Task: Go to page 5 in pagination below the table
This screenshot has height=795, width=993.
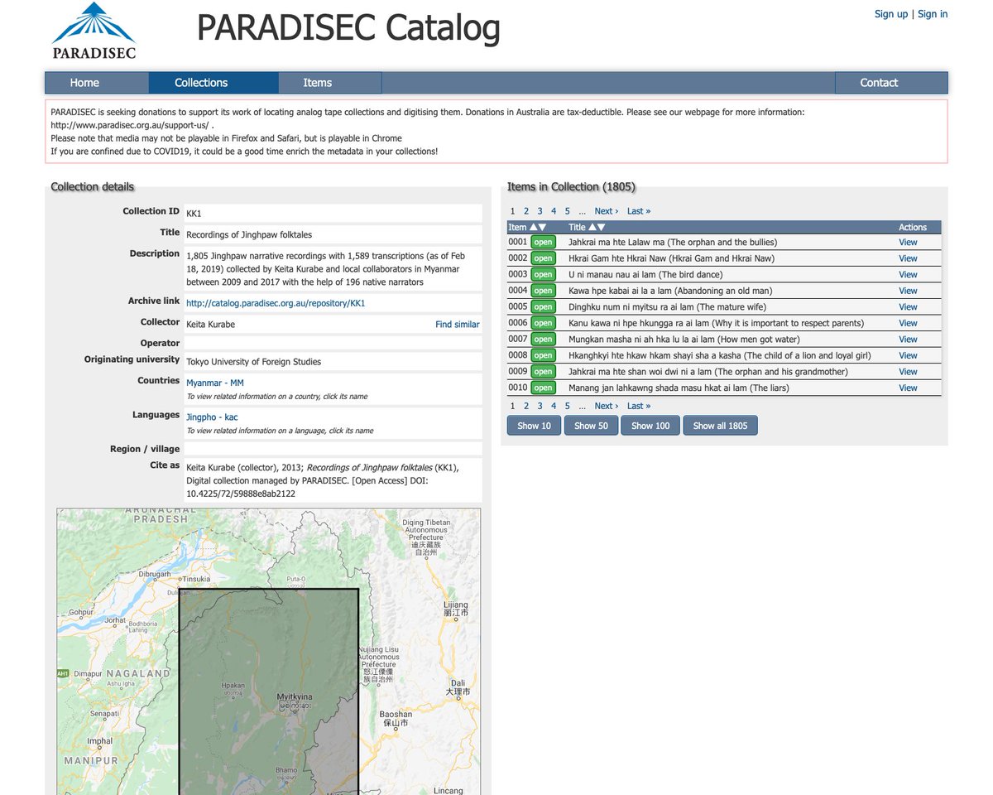Action: tap(568, 406)
